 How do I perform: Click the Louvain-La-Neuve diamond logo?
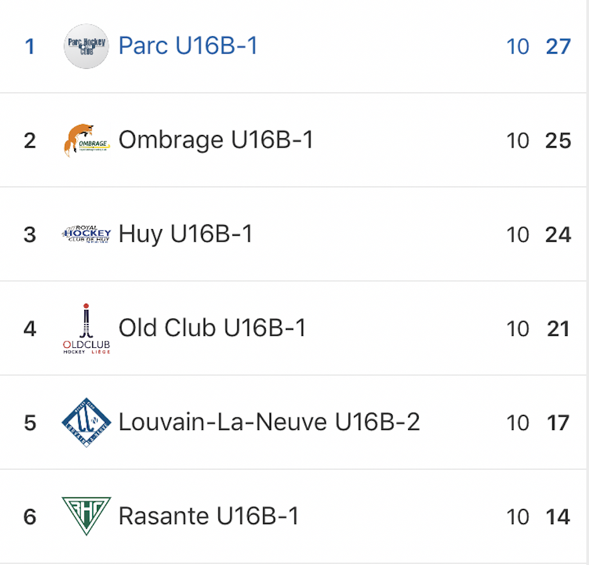[x=86, y=422]
